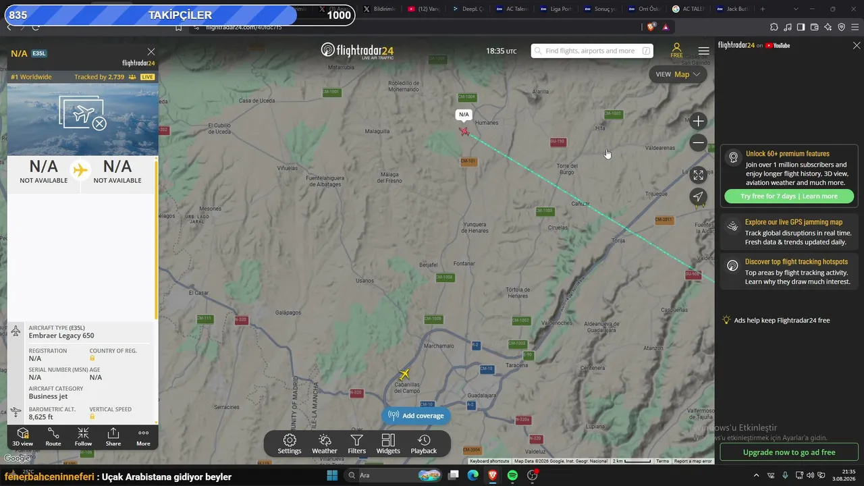Click Try free for 7 days button
Viewport: 864px width, 486px height.
coord(789,196)
